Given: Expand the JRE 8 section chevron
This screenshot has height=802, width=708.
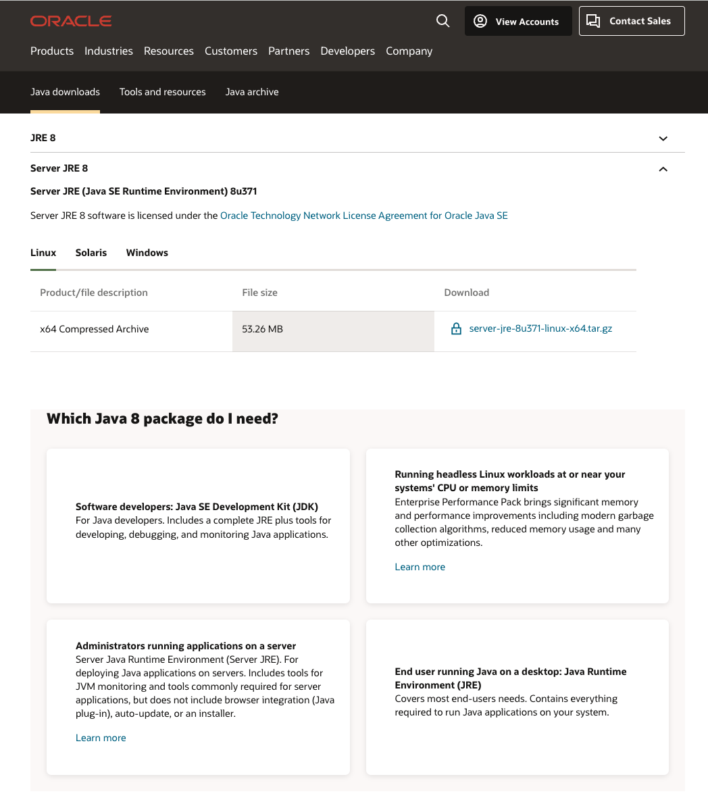Looking at the screenshot, I should coord(663,139).
